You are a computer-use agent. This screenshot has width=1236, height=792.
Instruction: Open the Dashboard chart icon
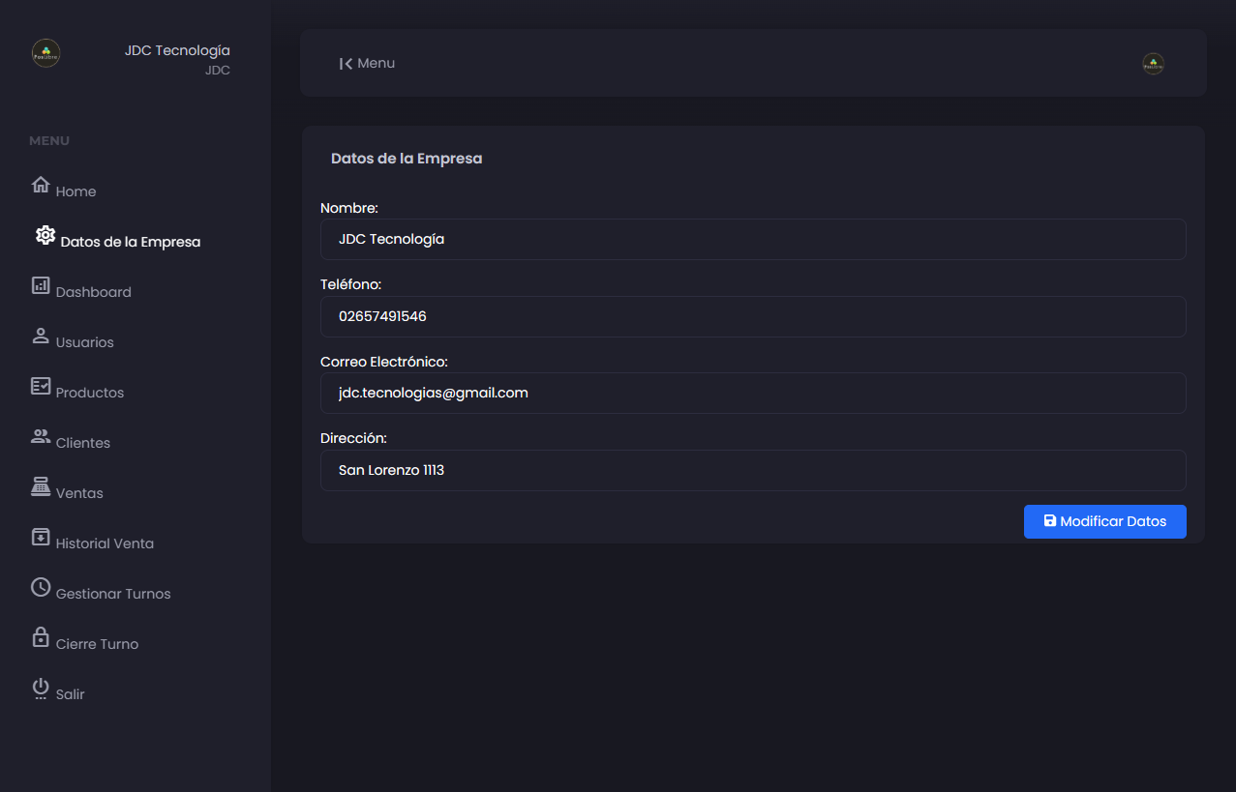[x=41, y=285]
